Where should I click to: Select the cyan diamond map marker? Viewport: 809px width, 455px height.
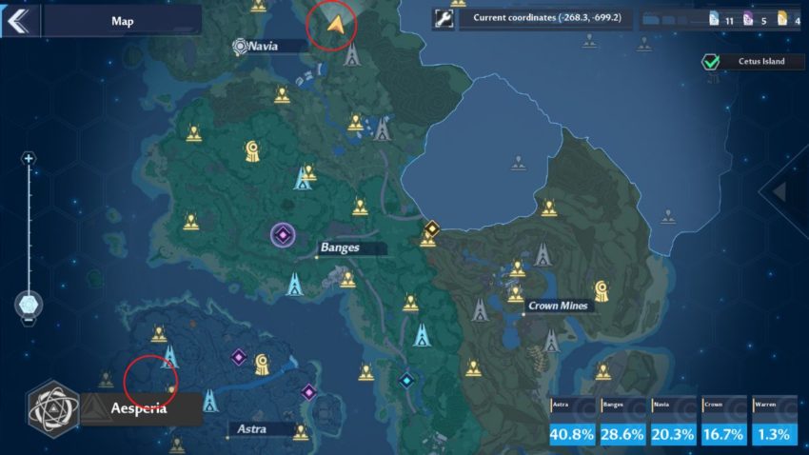tap(406, 380)
